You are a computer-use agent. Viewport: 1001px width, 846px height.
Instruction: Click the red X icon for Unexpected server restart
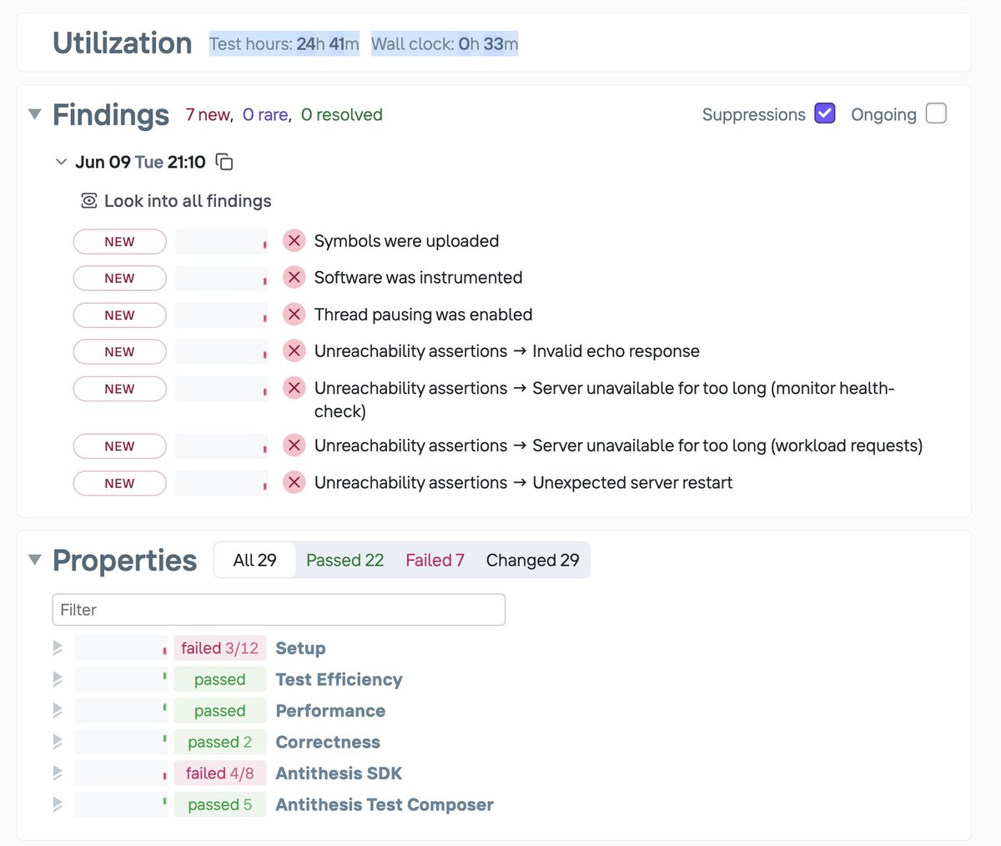(x=294, y=482)
